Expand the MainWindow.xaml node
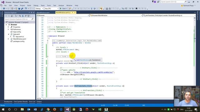This screenshot has height=112, width=200. click(x=8, y=39)
